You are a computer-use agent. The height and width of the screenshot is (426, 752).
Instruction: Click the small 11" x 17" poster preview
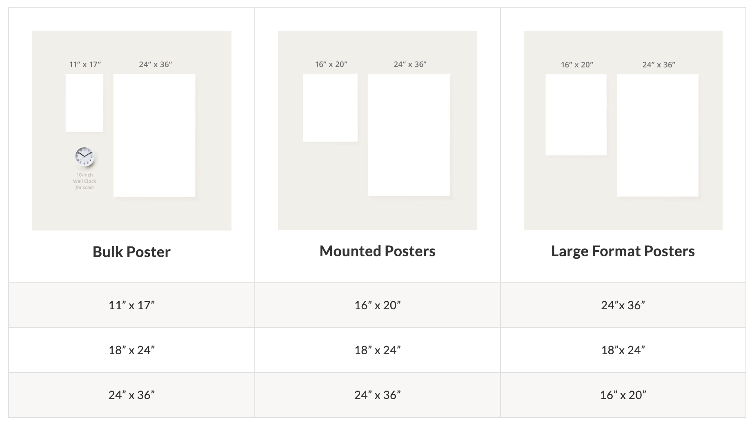point(85,103)
